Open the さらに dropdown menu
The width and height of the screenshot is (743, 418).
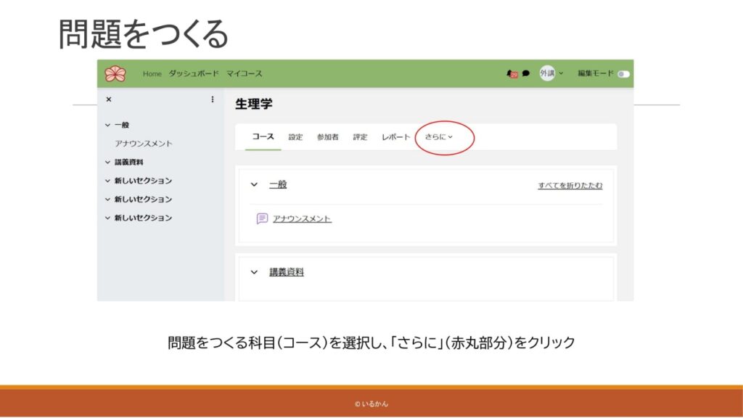pyautogui.click(x=439, y=137)
